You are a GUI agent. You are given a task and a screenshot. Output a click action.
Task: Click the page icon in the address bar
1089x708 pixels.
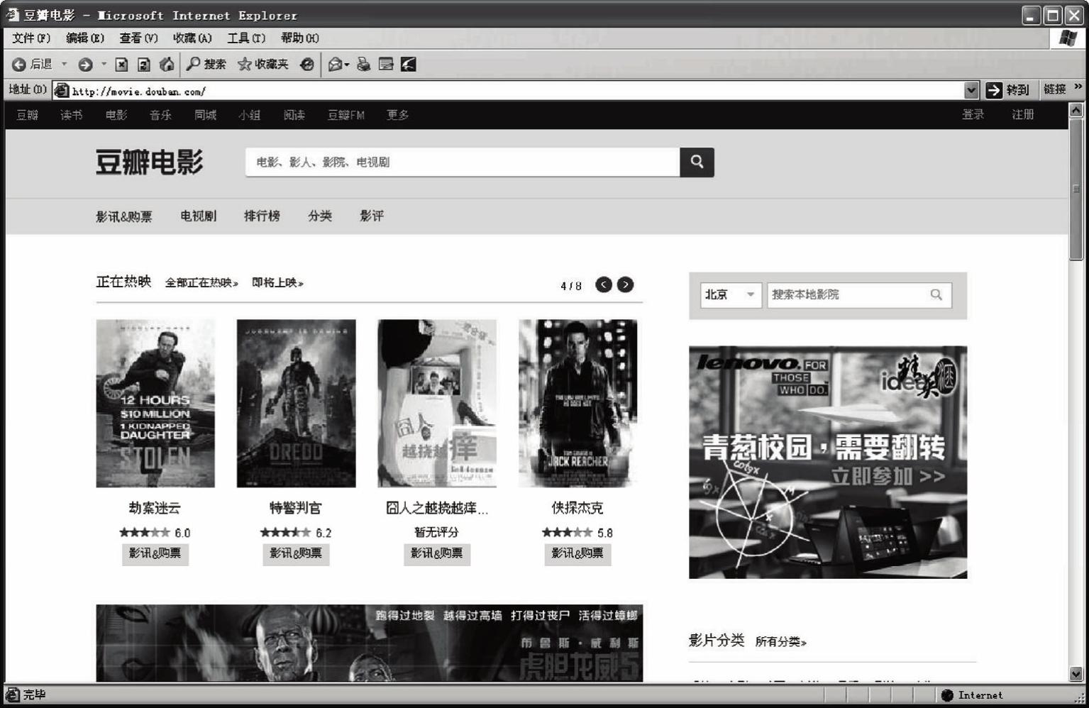point(62,90)
